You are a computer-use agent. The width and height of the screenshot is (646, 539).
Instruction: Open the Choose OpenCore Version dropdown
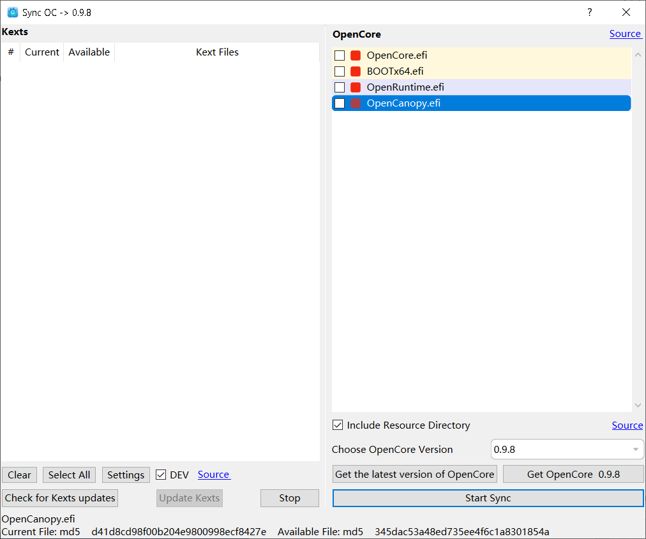[567, 449]
